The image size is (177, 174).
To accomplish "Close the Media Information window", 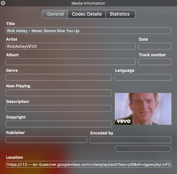I will click(3, 3).
